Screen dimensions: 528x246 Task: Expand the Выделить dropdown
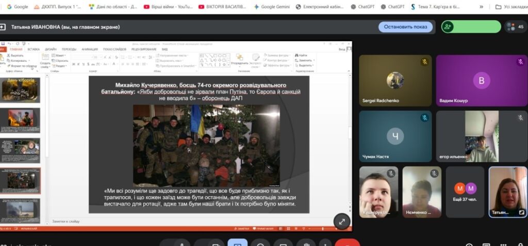point(305,65)
